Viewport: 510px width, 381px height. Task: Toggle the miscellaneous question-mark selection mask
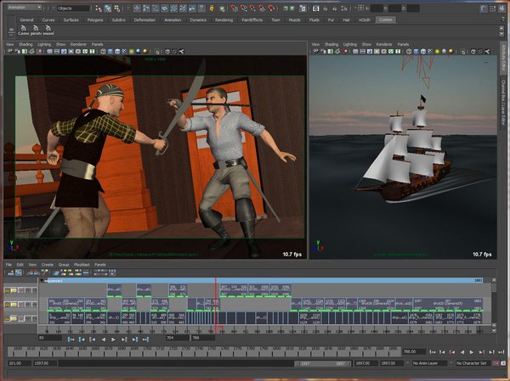201,8
